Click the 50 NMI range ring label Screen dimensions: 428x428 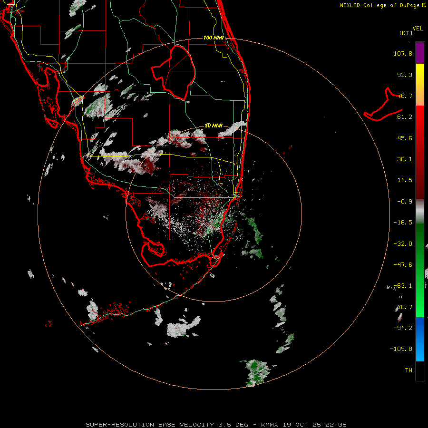214,126
